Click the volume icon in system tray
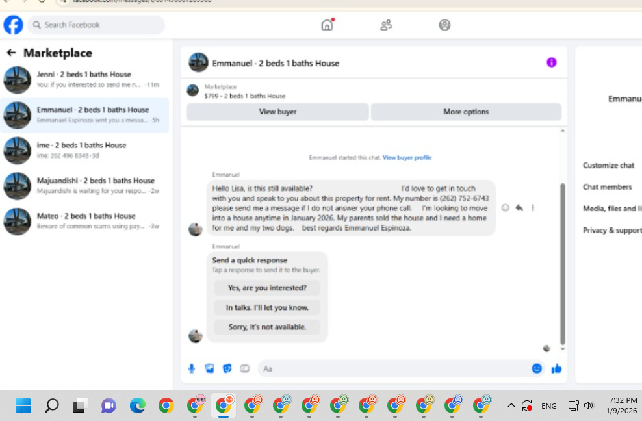Image resolution: width=642 pixels, height=421 pixels. tap(589, 405)
